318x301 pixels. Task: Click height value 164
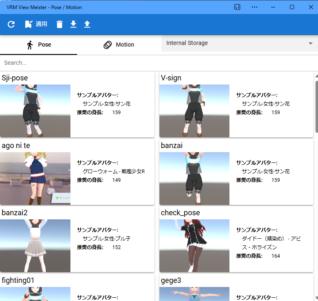pyautogui.click(x=276, y=256)
